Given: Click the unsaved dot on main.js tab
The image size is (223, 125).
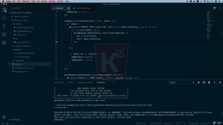Looking at the screenshot, I should click(x=68, y=8).
